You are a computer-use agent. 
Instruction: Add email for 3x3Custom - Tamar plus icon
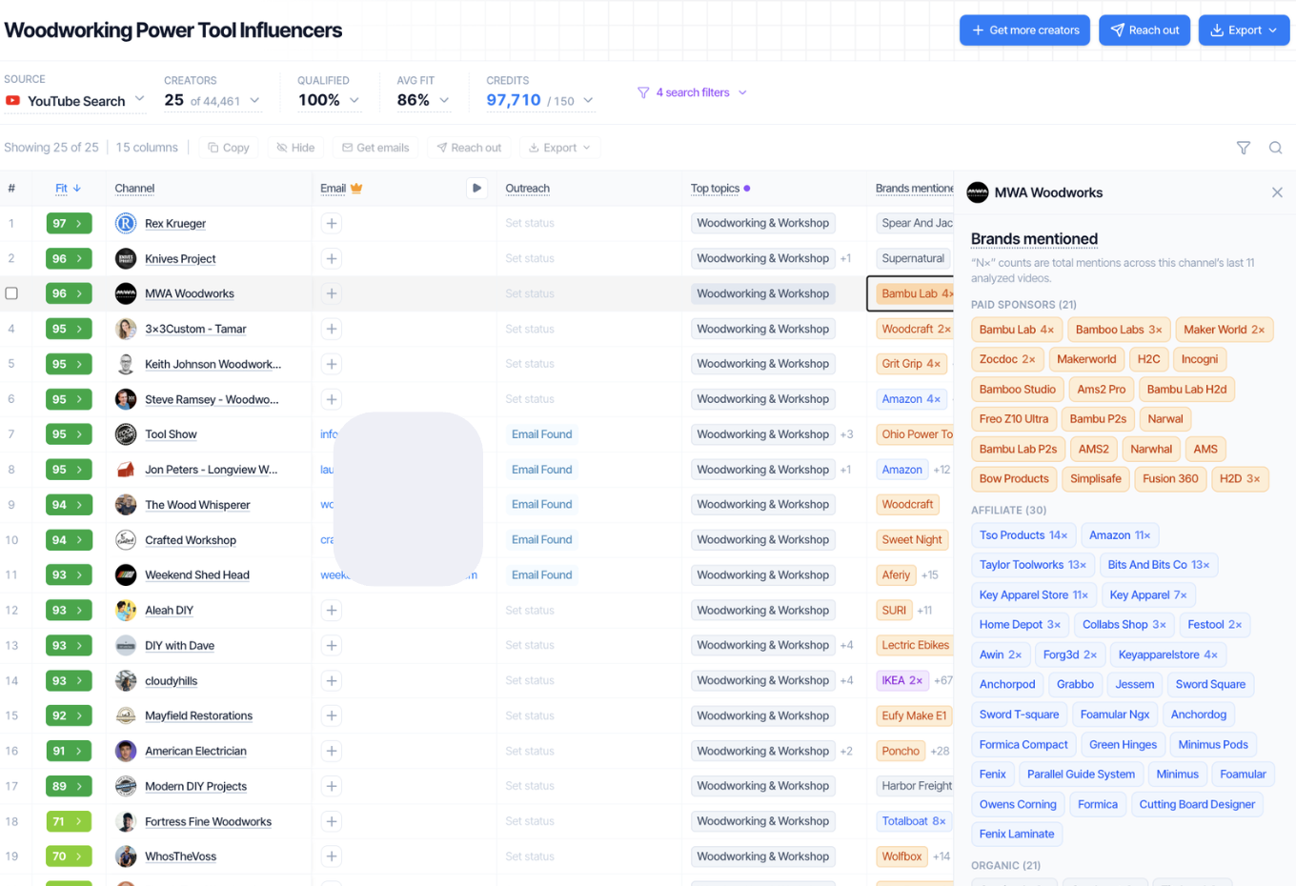332,329
